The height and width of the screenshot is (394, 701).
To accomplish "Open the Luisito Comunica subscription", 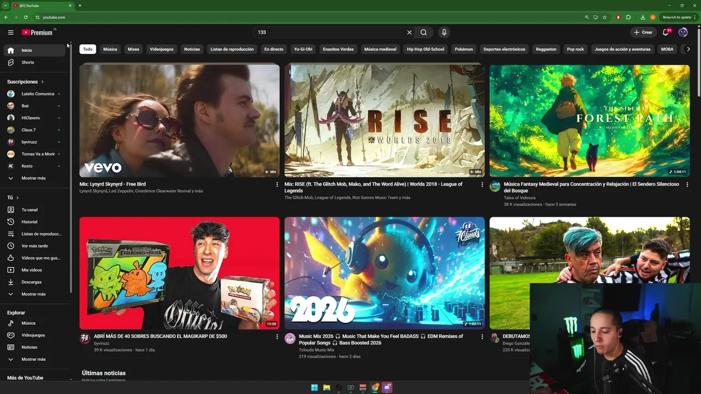I will pyautogui.click(x=36, y=94).
